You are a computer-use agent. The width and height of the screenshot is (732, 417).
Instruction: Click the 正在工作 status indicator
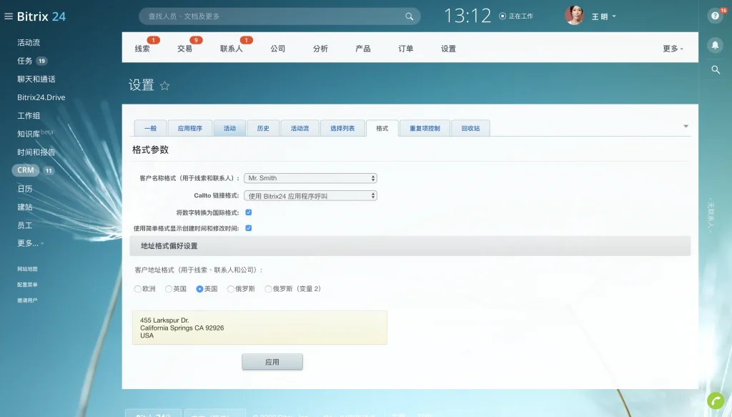click(516, 16)
